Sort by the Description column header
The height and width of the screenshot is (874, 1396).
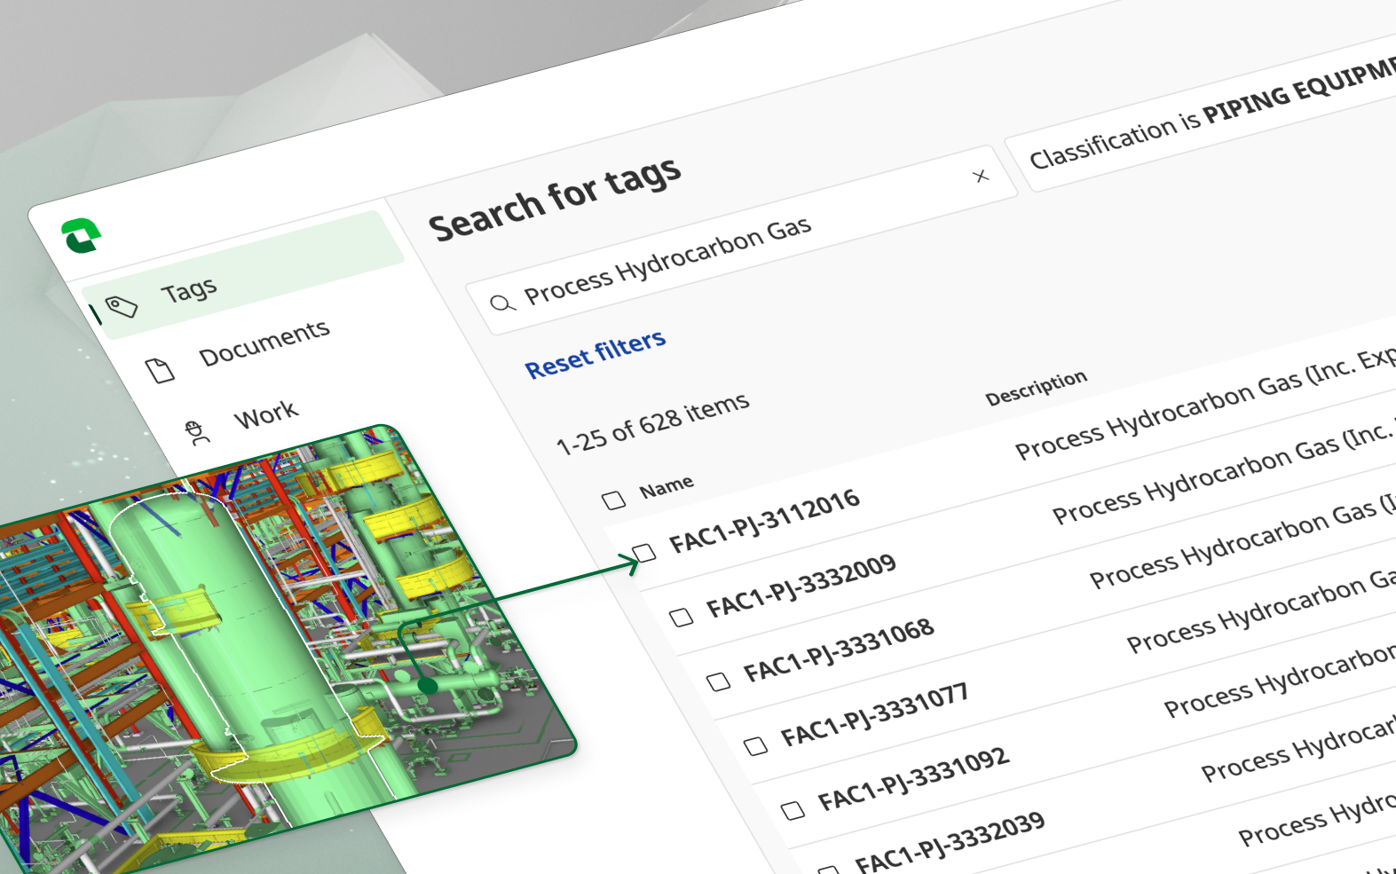pos(1036,389)
